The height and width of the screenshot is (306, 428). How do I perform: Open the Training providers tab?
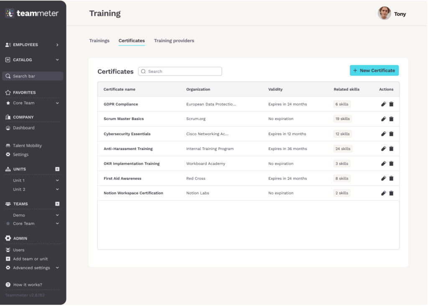pos(174,41)
